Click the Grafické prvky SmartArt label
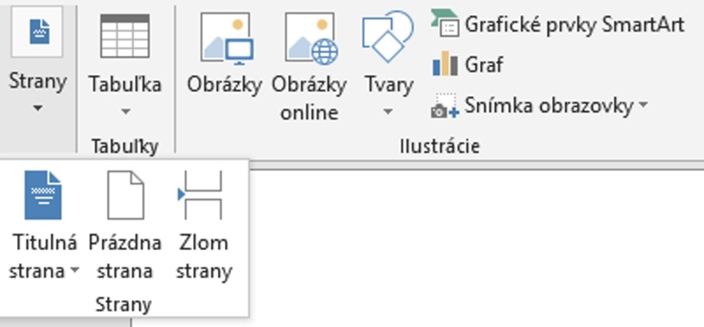The image size is (704, 327). point(575,25)
